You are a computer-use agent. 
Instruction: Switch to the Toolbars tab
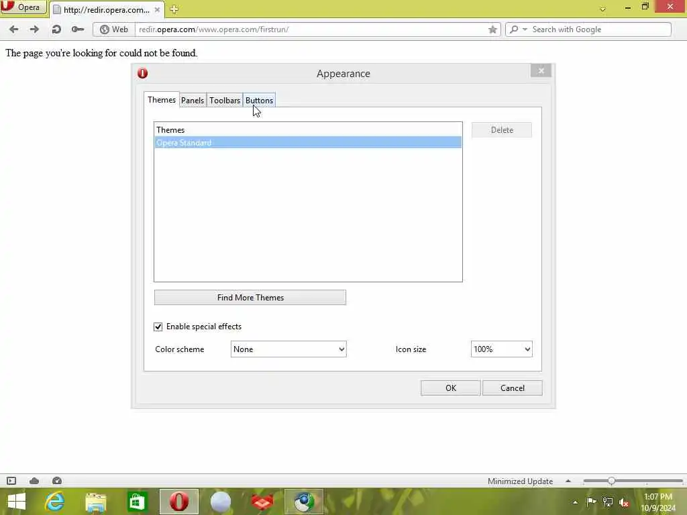[x=225, y=101]
